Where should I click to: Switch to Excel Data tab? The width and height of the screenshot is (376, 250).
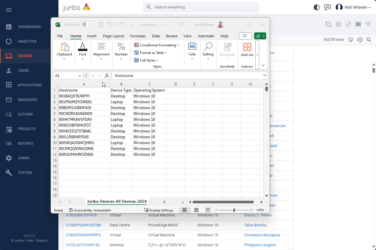point(156,36)
